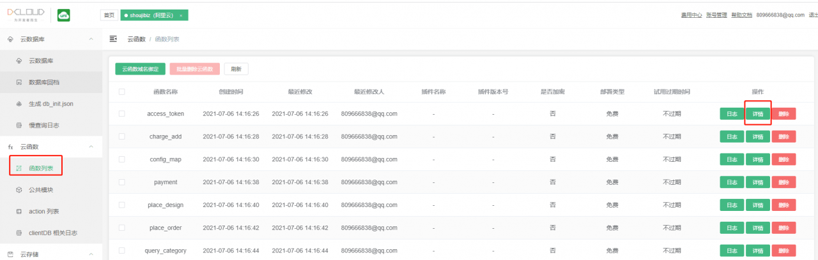Toggle the sidebar collapse hamburger icon

(x=113, y=39)
